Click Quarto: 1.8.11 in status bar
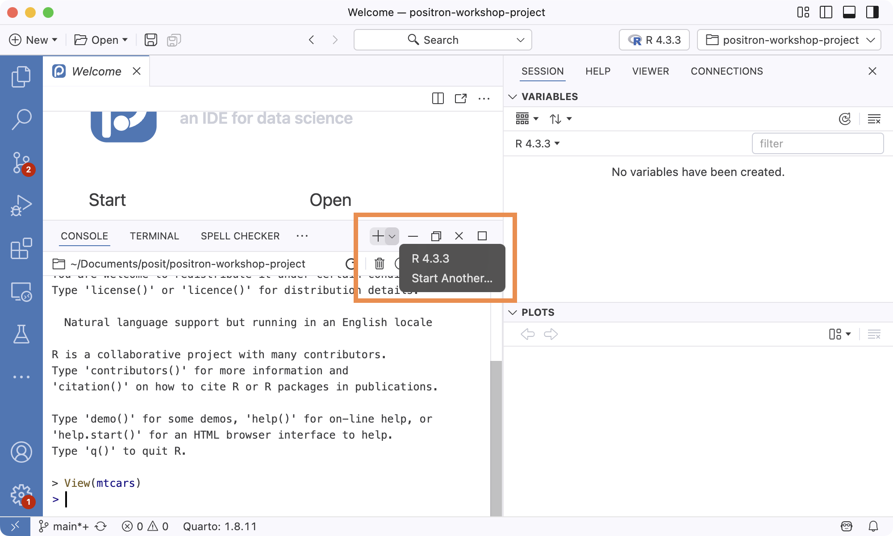 (220, 526)
